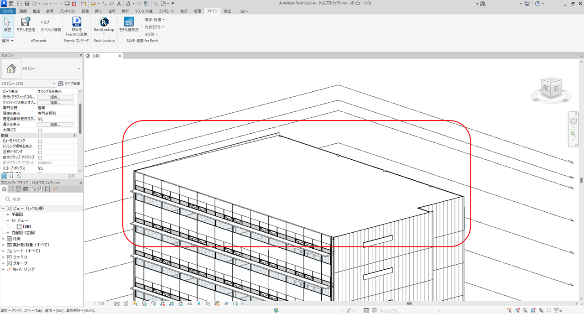Click the help question mark icon
Viewport: 584px width, 314px height.
(x=538, y=4)
